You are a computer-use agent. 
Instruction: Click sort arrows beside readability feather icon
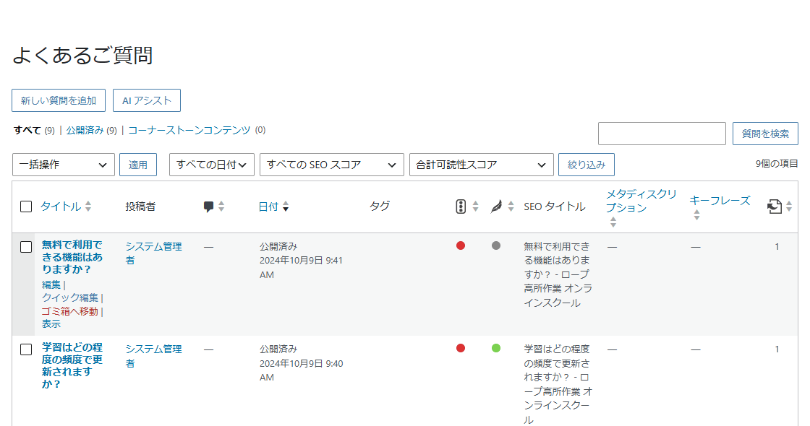coord(511,207)
